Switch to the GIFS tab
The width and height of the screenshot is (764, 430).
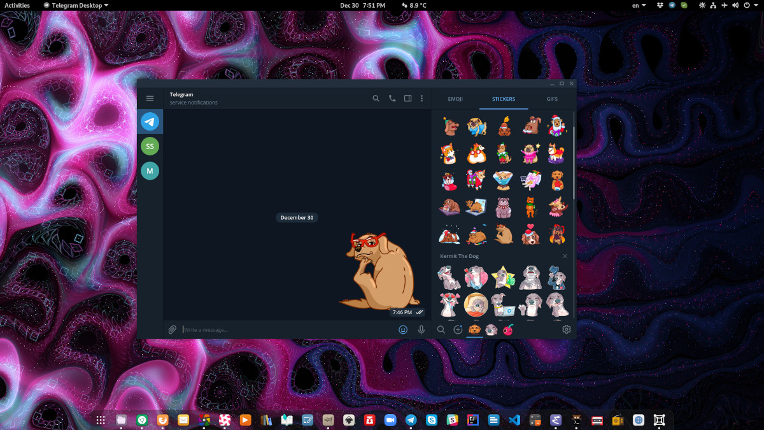(552, 99)
